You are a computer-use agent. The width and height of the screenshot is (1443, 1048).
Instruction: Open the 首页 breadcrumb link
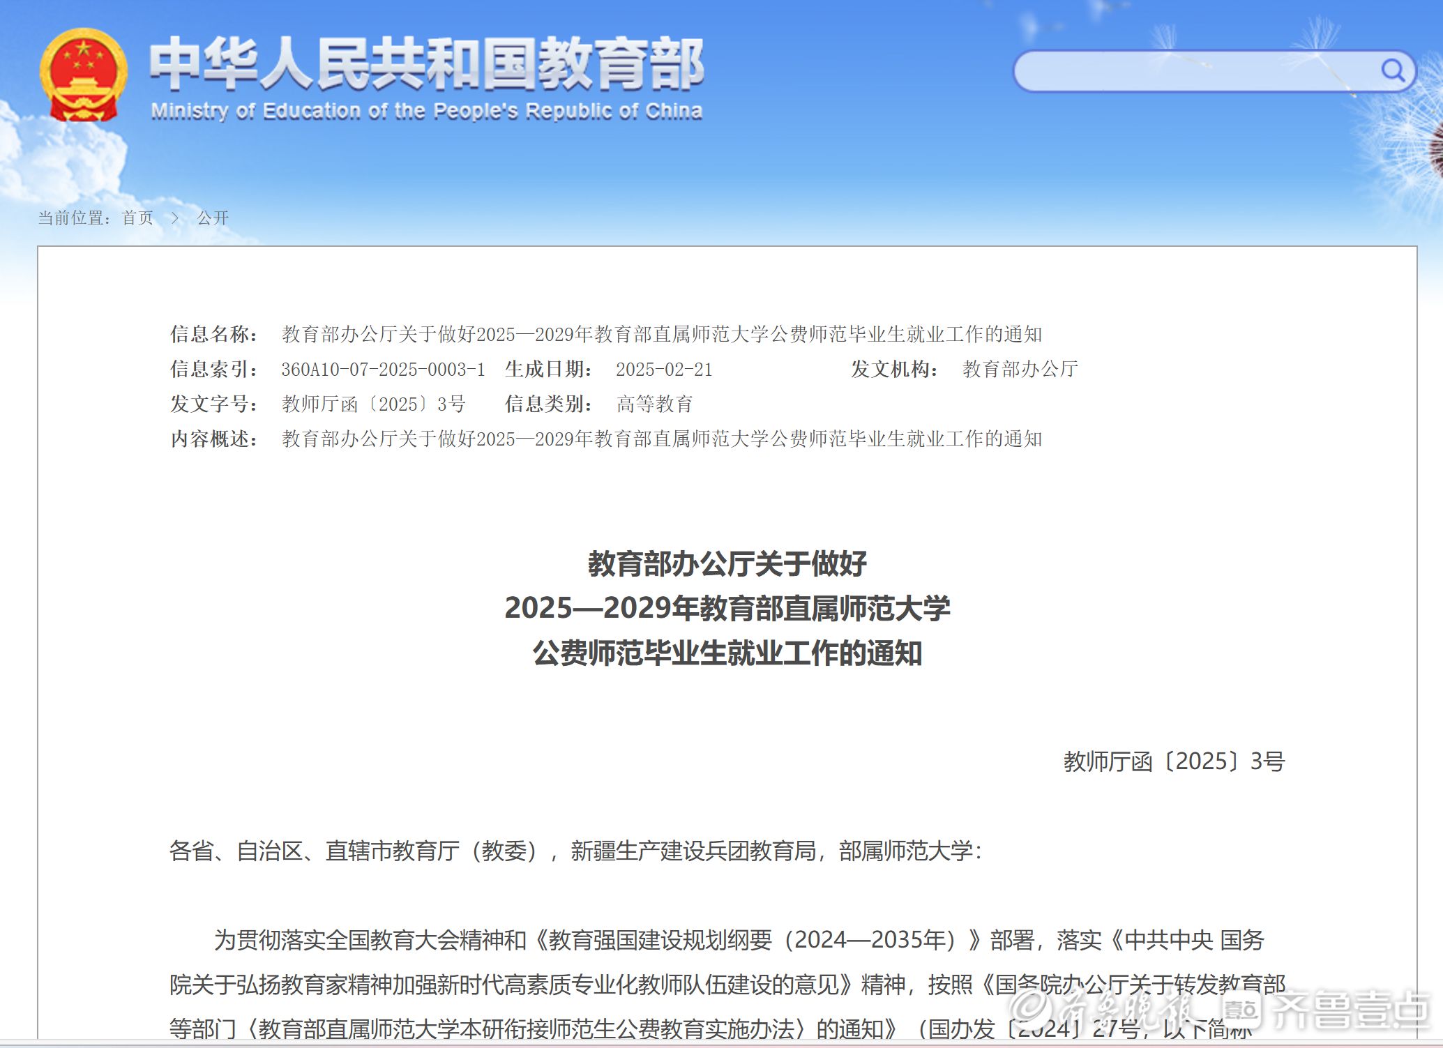point(137,218)
